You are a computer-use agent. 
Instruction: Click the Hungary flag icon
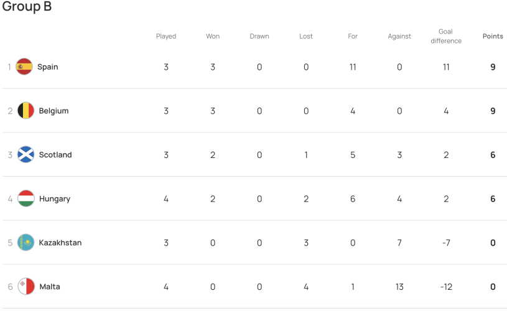coord(26,198)
